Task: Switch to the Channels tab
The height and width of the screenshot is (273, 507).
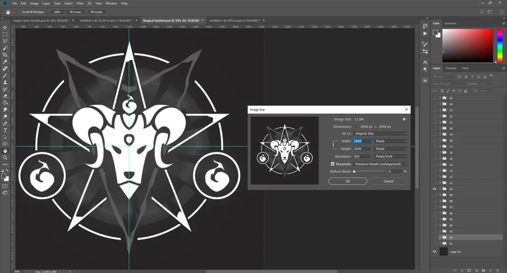Action: [x=450, y=68]
